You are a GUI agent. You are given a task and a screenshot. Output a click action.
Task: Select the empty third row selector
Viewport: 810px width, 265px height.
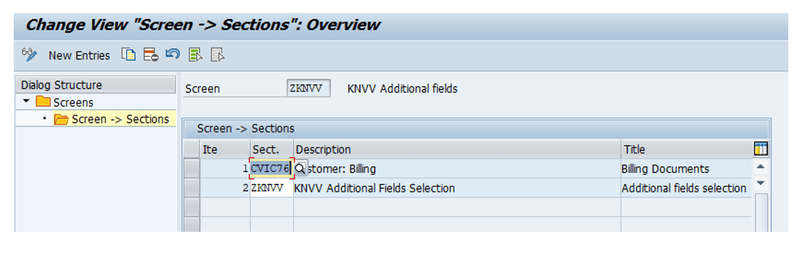tap(192, 207)
